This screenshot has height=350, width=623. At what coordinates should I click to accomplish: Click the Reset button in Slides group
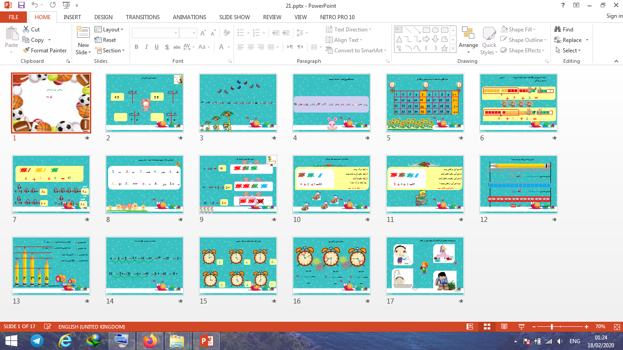pyautogui.click(x=105, y=40)
